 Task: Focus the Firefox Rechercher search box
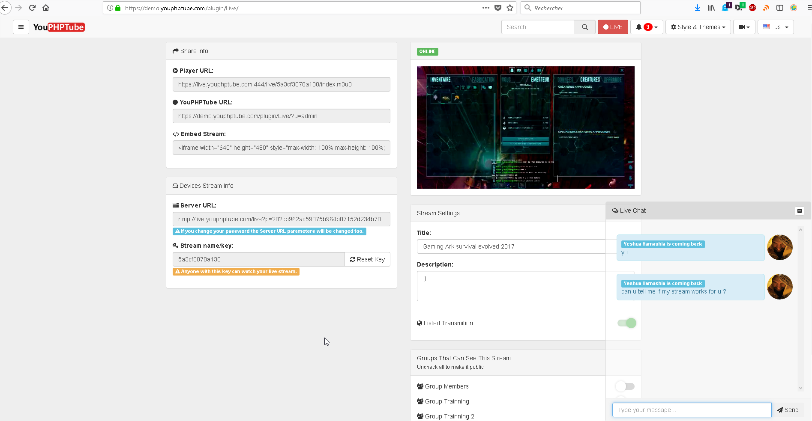[x=581, y=8]
